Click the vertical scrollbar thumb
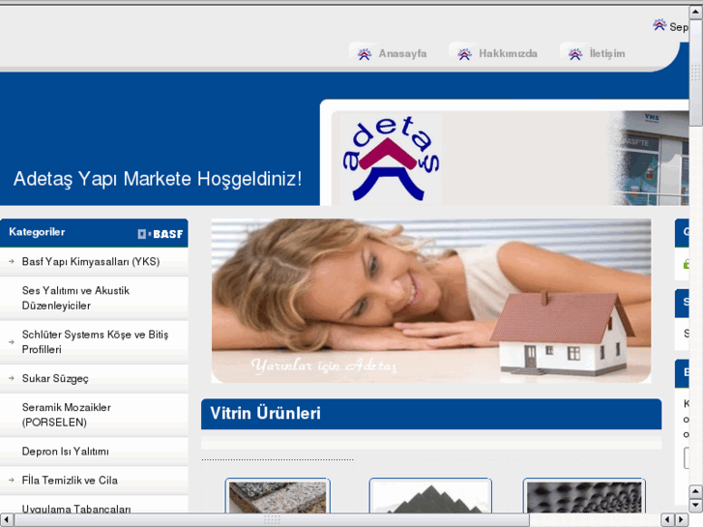 click(x=696, y=72)
